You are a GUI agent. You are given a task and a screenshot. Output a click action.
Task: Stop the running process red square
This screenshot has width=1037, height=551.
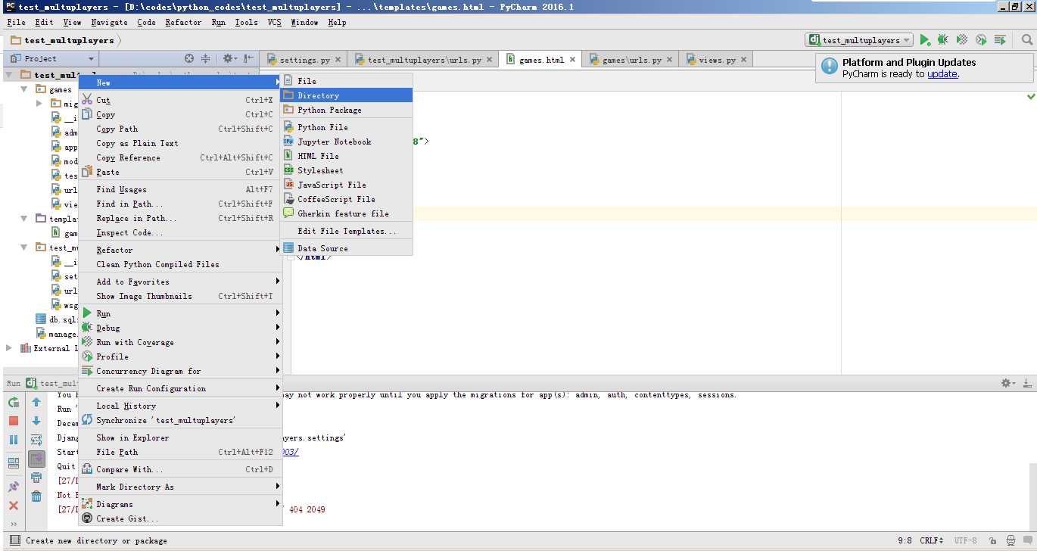tap(14, 421)
